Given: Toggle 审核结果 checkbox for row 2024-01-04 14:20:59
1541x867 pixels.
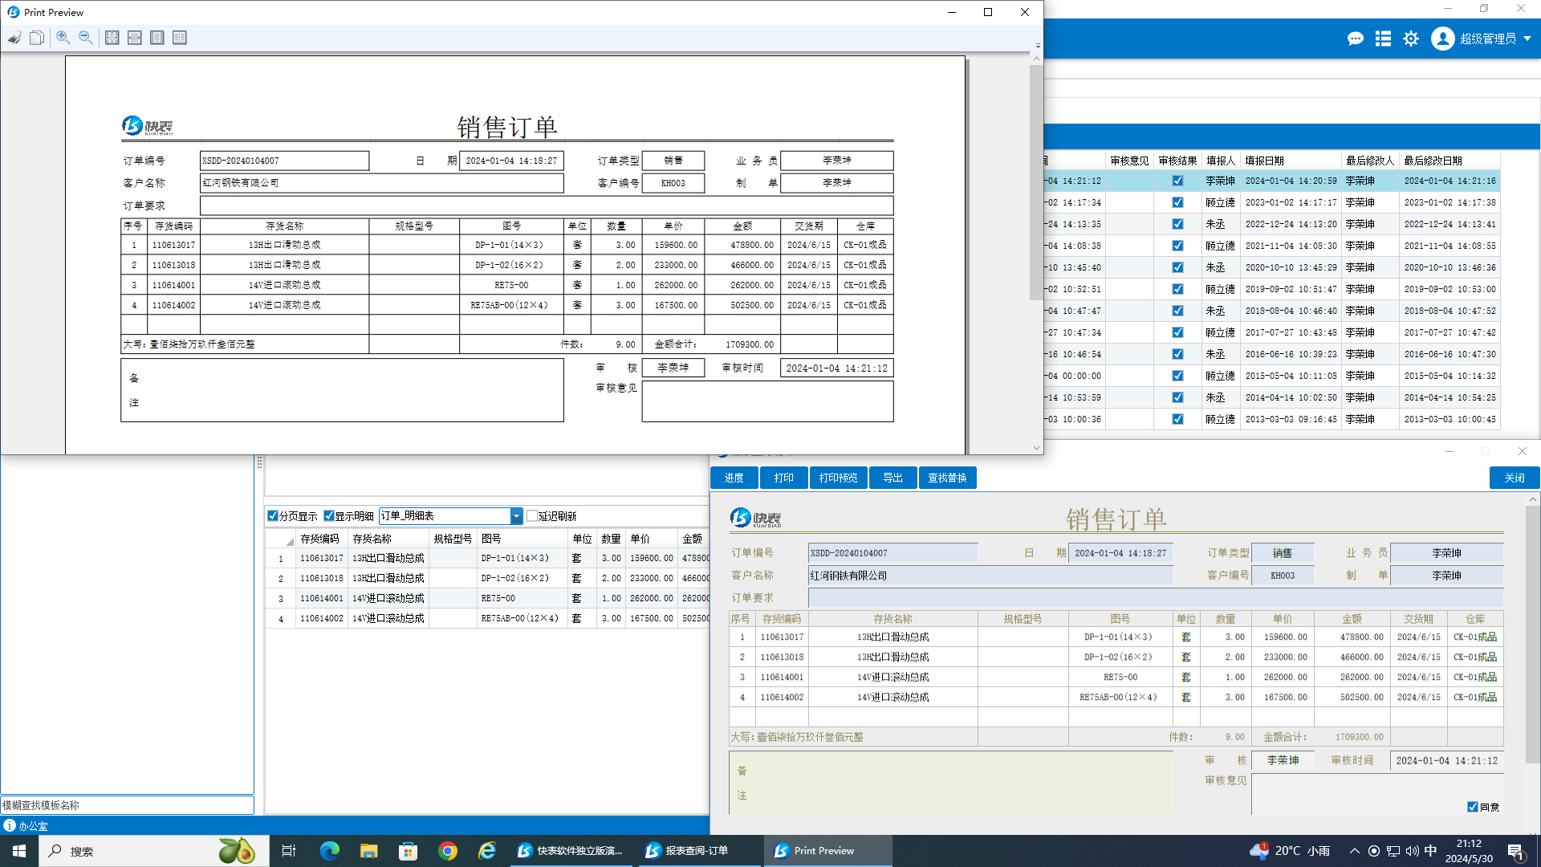Looking at the screenshot, I should pos(1177,181).
